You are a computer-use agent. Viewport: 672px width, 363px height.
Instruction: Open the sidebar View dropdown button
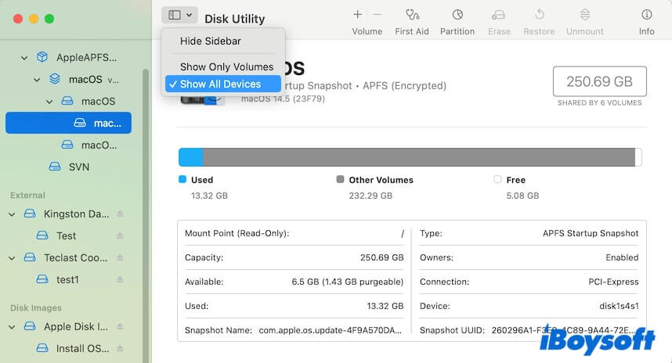[179, 15]
